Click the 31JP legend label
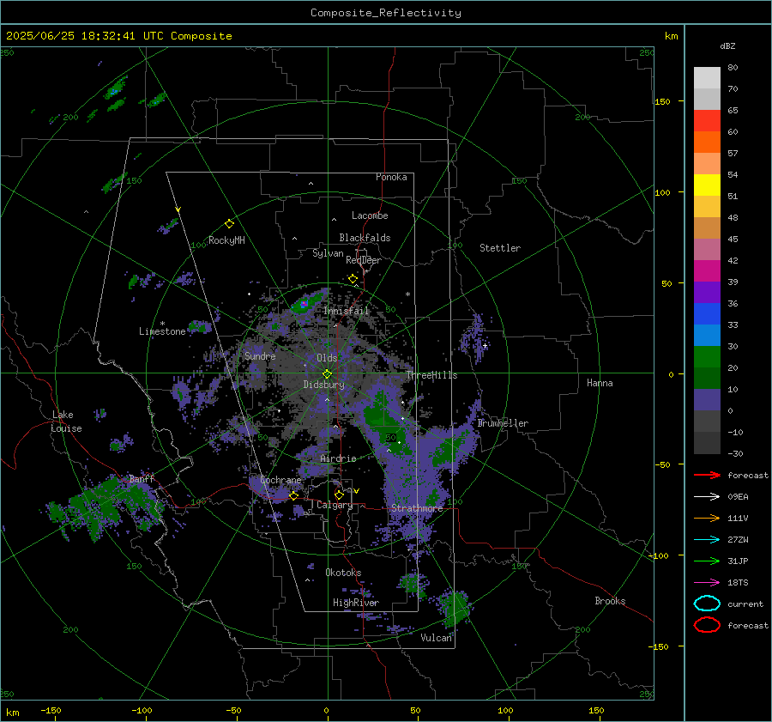 click(x=738, y=561)
